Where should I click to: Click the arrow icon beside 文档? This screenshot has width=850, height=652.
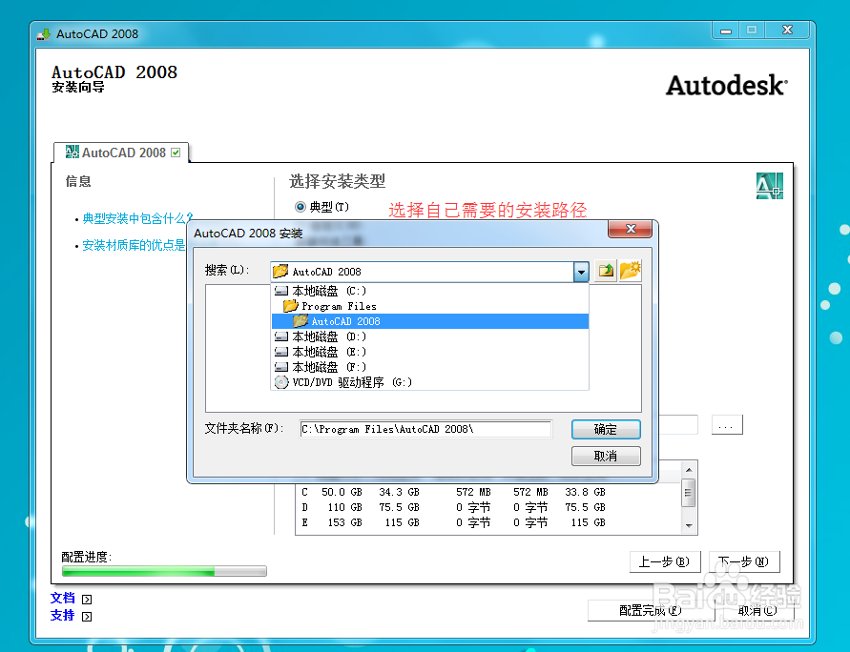tap(87, 600)
